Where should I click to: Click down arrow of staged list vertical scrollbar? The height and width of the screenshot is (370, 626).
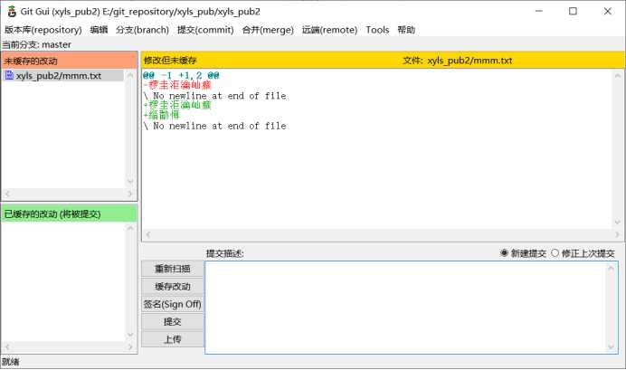point(130,335)
